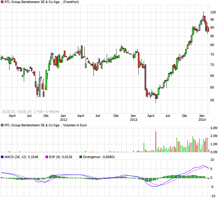Click the MACD axis label -5
This screenshot has height=199, width=222.
(212, 187)
